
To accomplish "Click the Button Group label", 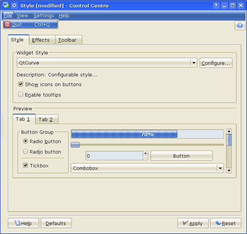I will tap(37, 132).
